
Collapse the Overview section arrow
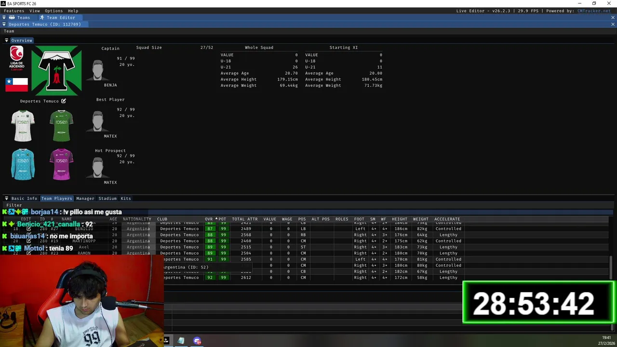point(7,40)
